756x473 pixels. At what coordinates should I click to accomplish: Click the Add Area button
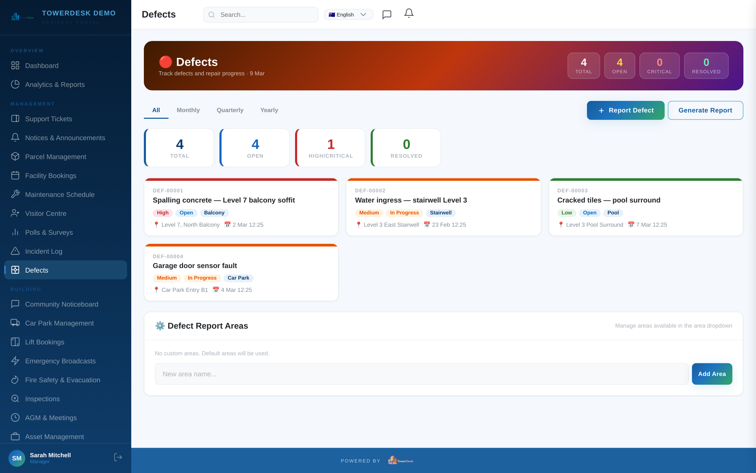coord(712,374)
